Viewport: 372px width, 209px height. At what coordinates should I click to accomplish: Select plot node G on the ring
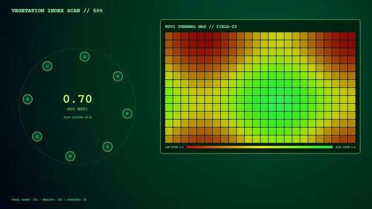click(107, 147)
